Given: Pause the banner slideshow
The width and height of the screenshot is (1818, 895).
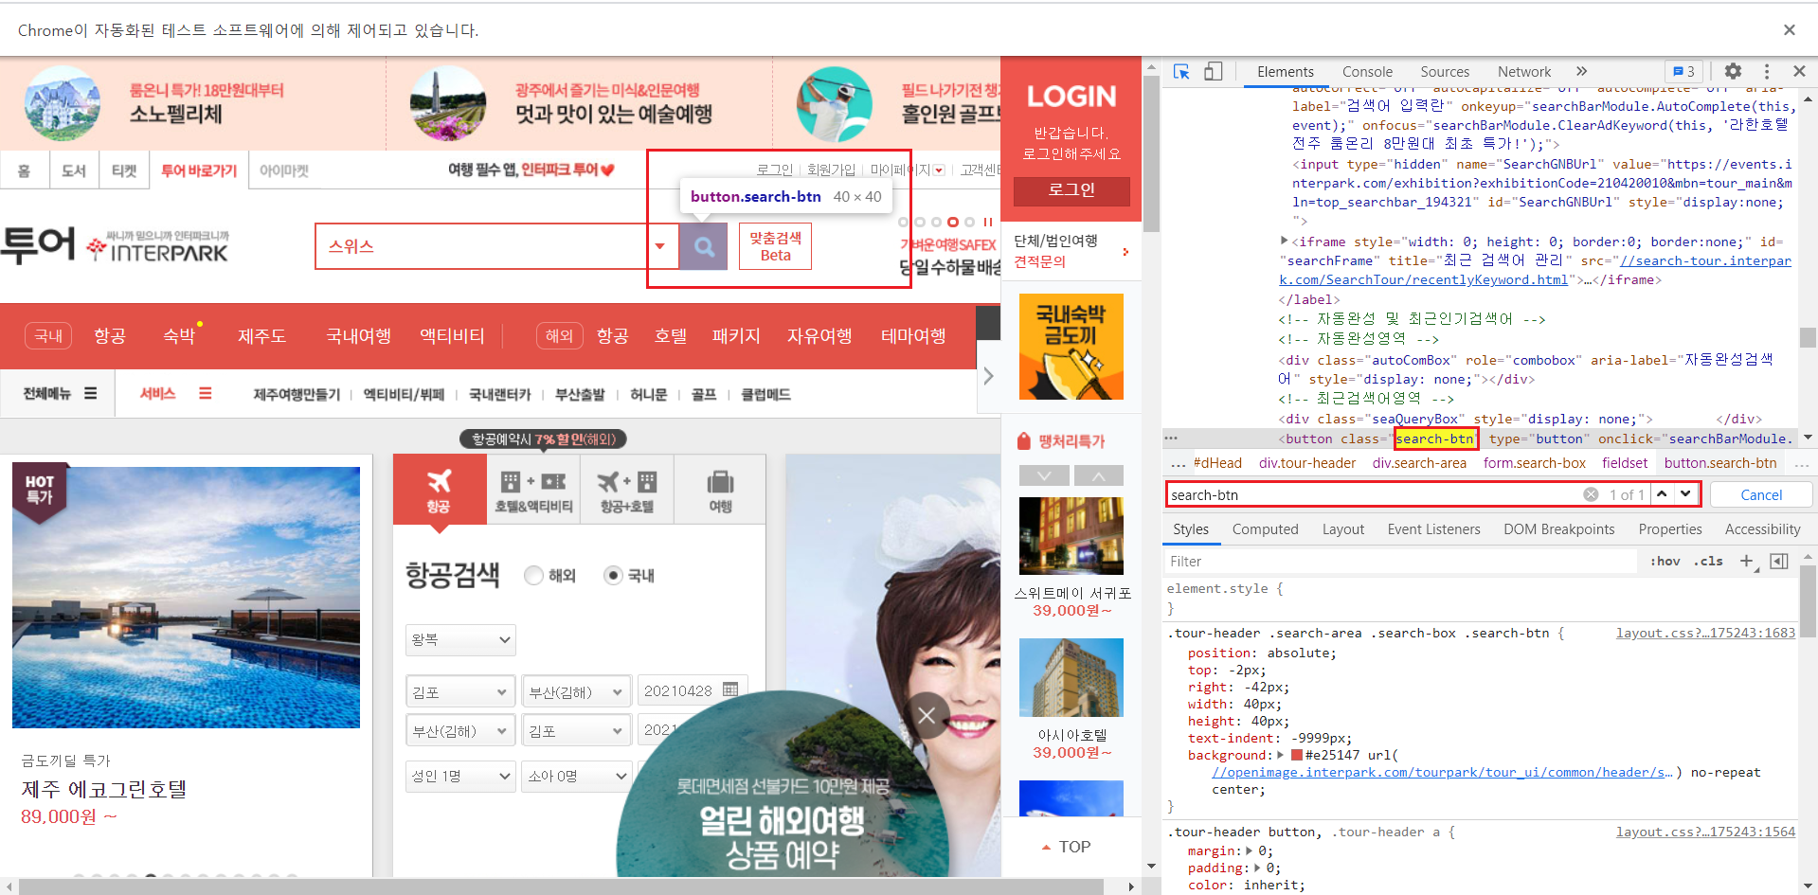Looking at the screenshot, I should click(988, 223).
